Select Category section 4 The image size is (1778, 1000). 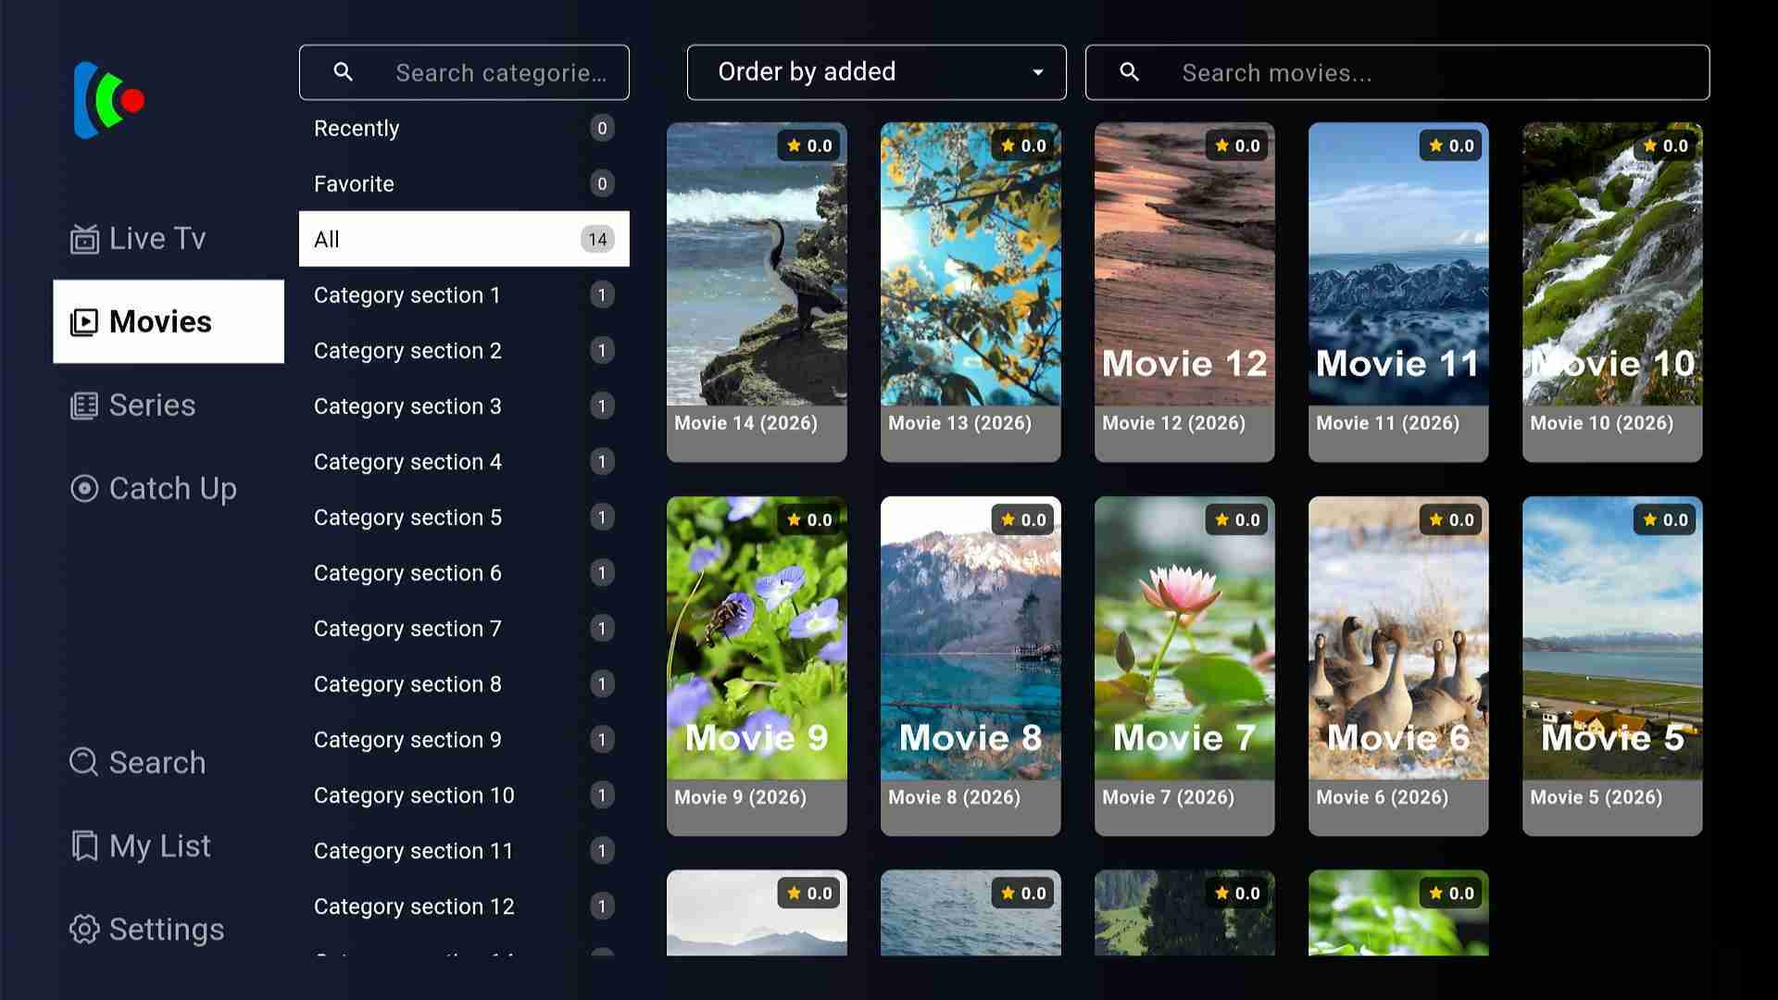pyautogui.click(x=464, y=461)
